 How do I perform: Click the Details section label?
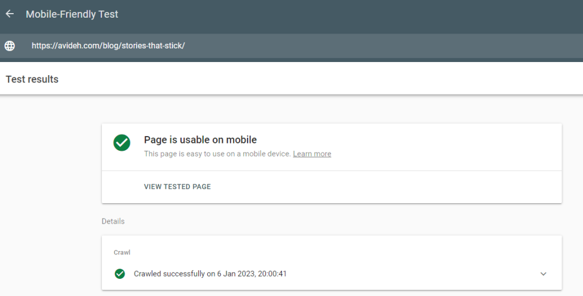coord(113,221)
